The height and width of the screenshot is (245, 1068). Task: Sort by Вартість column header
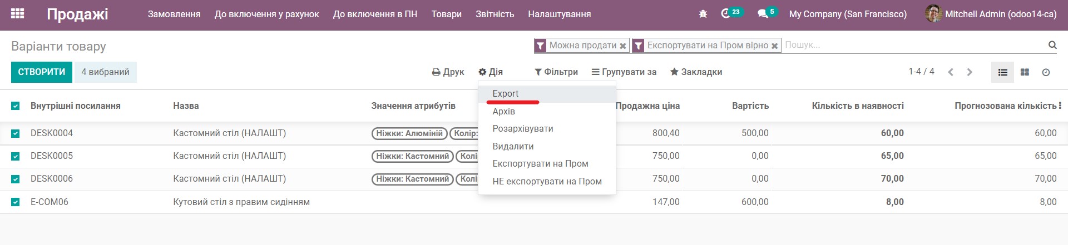(x=750, y=106)
